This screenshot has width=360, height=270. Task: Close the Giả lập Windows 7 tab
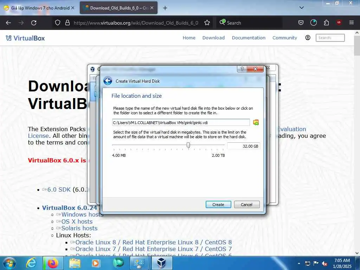tap(73, 8)
